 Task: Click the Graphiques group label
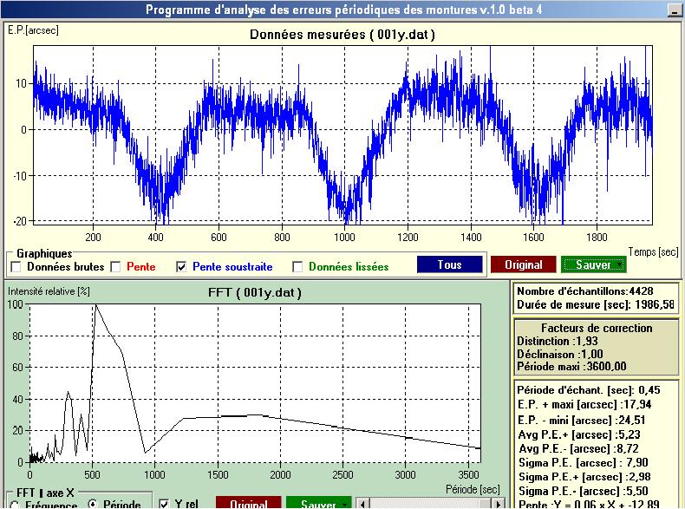44,253
